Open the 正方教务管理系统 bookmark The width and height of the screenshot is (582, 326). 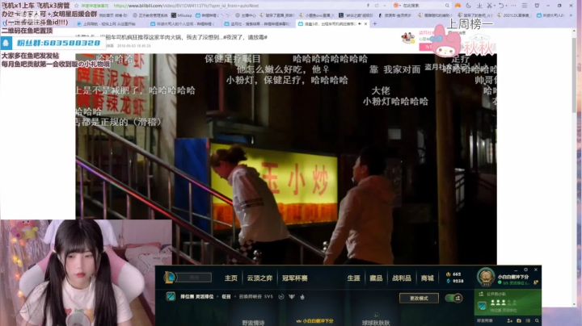coord(150,15)
